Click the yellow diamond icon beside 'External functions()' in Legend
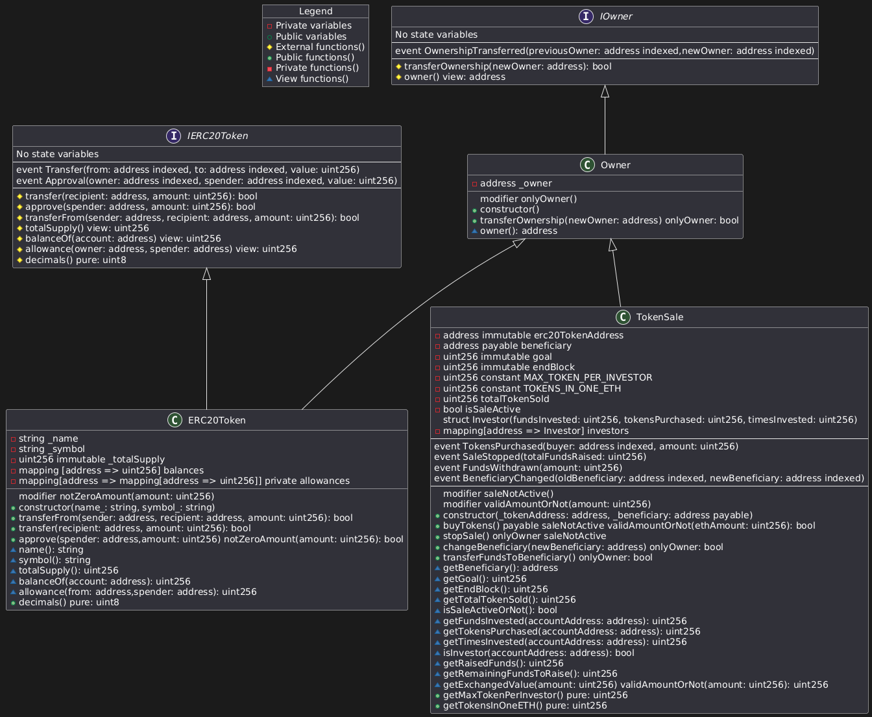 point(269,47)
